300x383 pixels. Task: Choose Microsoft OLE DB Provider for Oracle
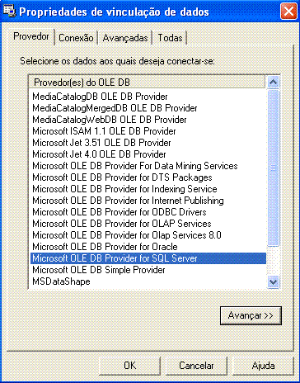point(148,247)
